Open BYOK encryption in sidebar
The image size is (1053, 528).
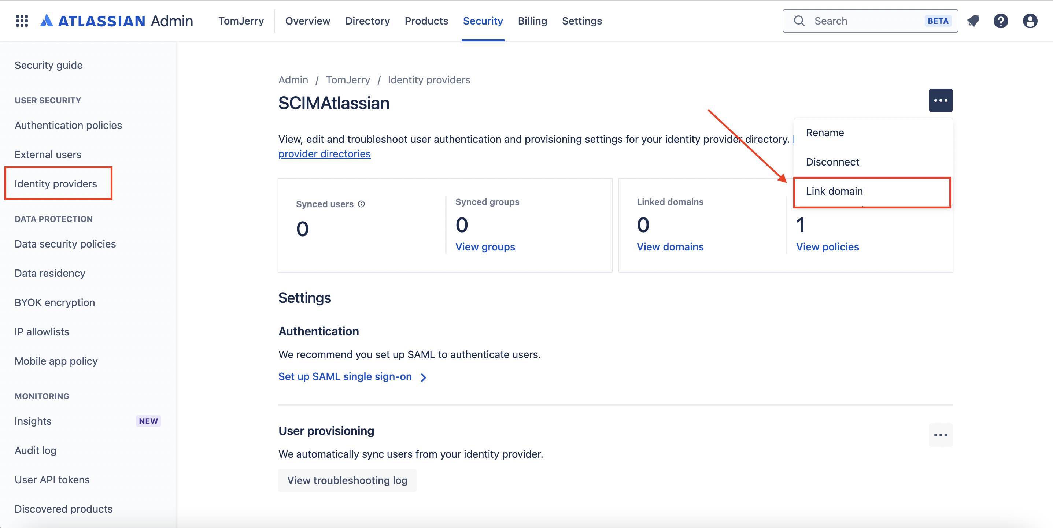(x=55, y=302)
